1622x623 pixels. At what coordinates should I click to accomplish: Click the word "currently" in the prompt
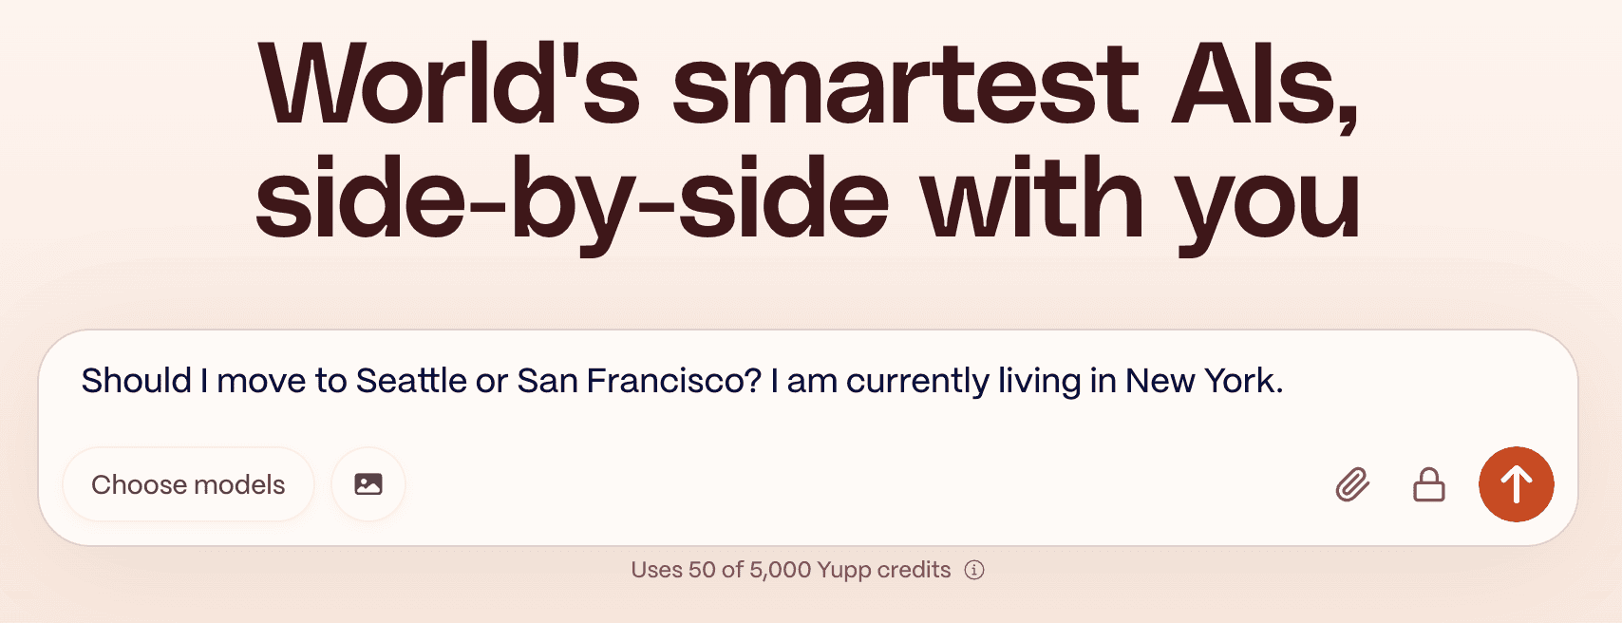917,381
